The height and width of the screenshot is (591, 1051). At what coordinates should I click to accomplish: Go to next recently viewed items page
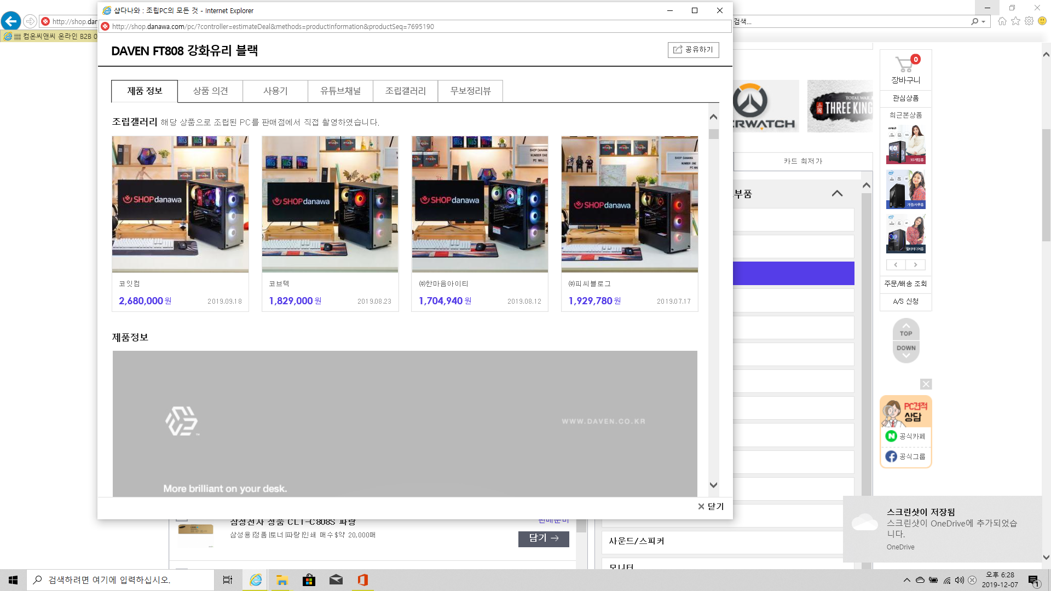(915, 265)
